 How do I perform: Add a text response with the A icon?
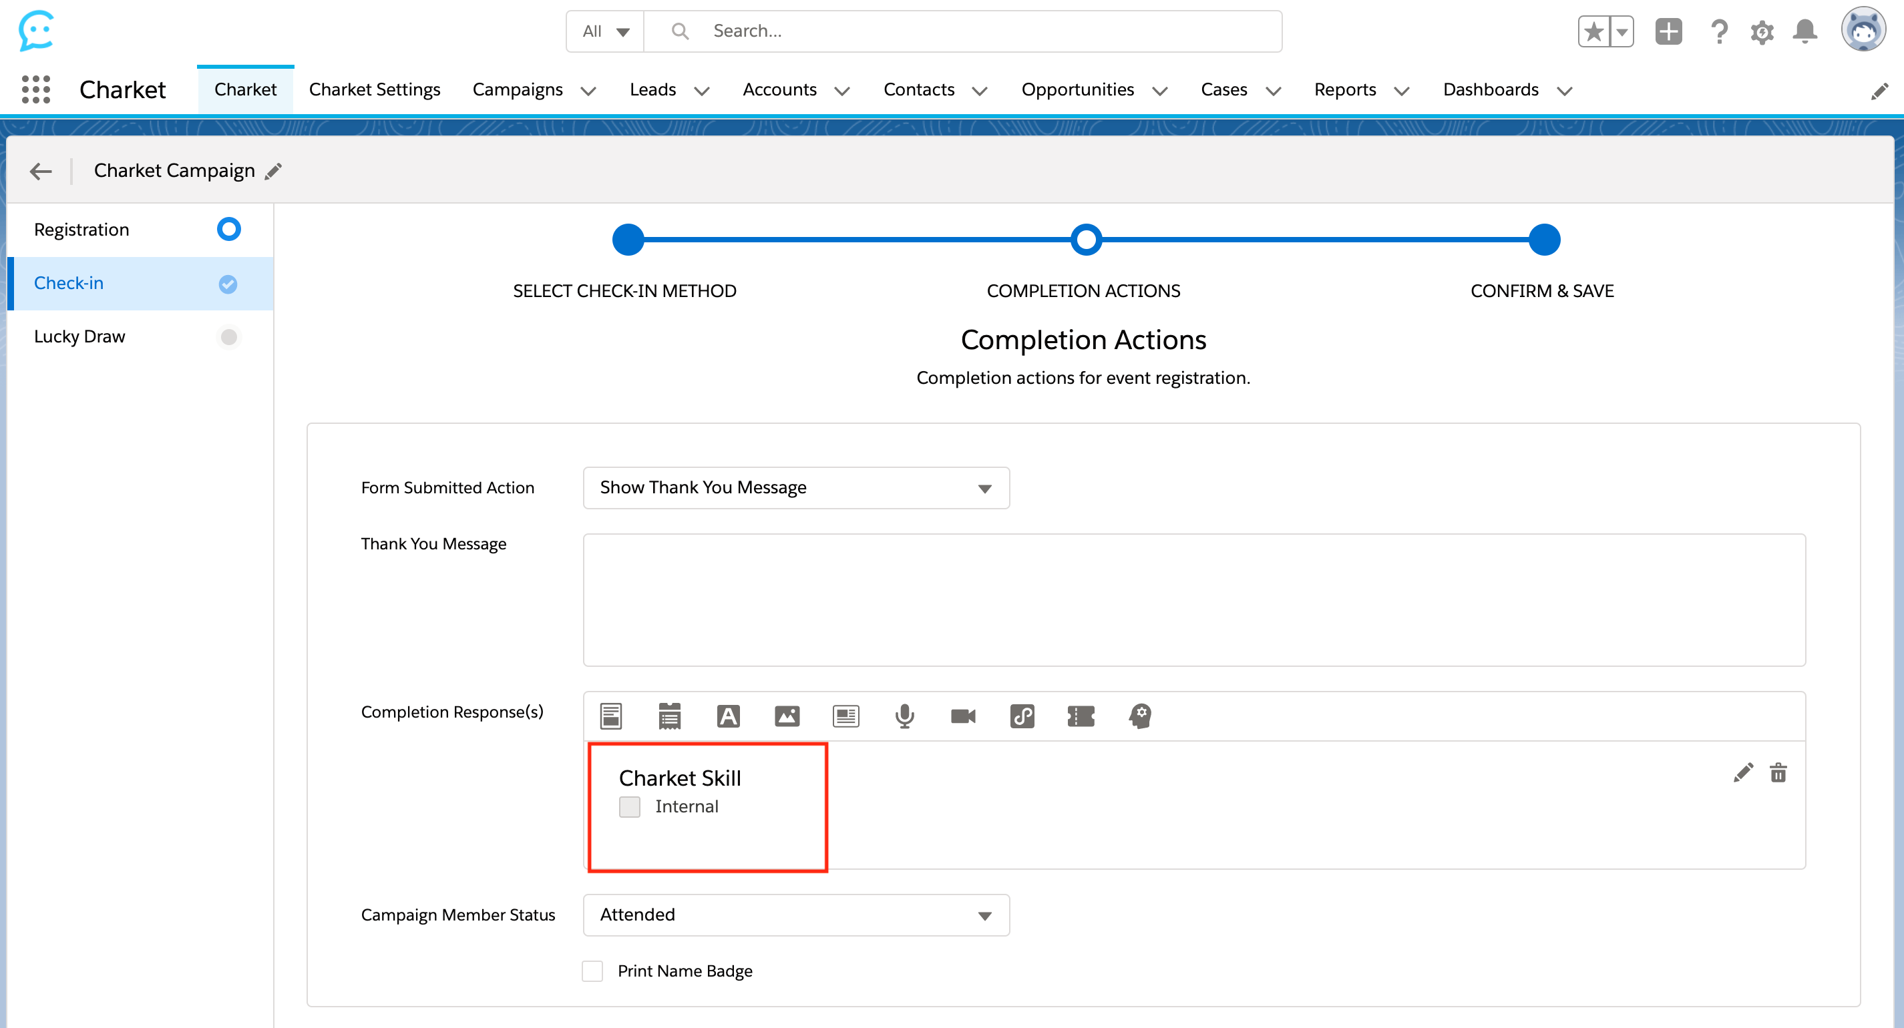pyautogui.click(x=728, y=716)
